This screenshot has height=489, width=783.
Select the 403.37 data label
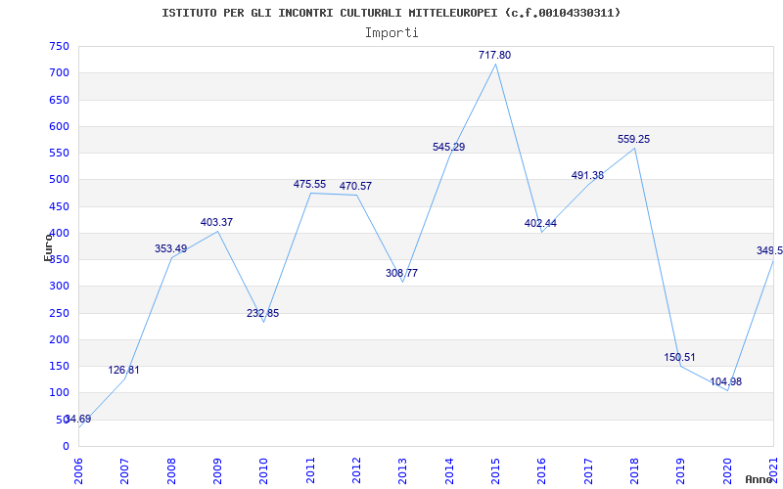coord(216,223)
